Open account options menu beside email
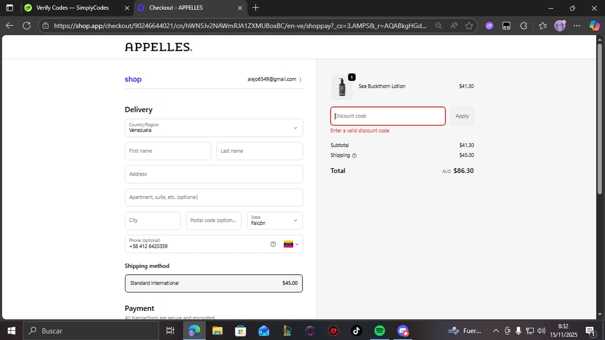605x340 pixels. (x=300, y=79)
